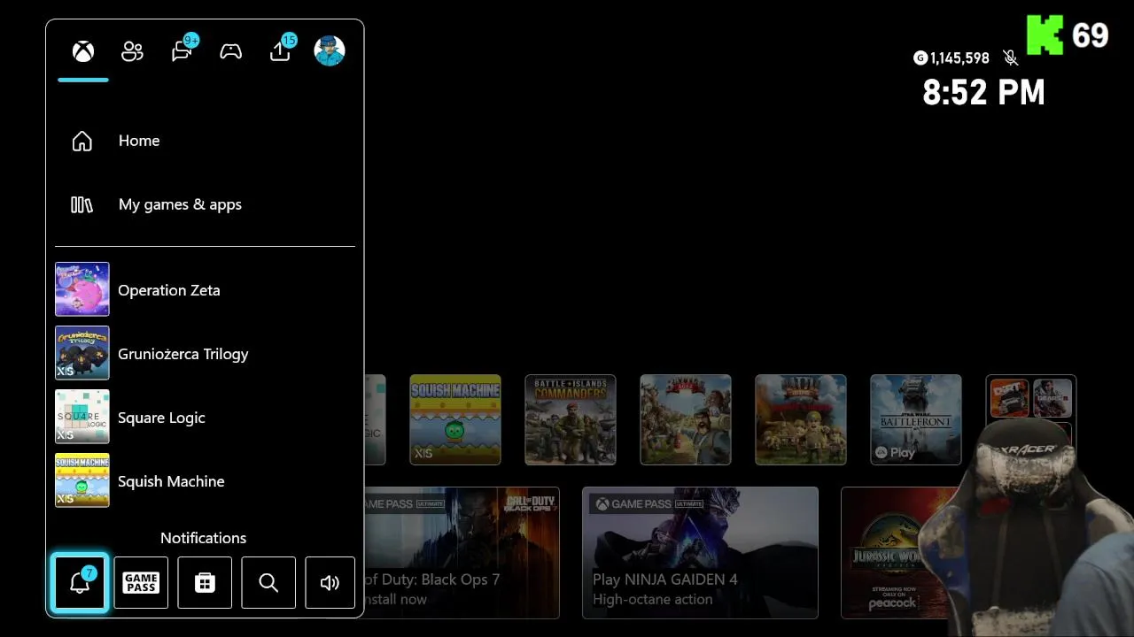Click the Gamerscore 1,145,598 indicator
This screenshot has height=637, width=1134.
coord(951,58)
